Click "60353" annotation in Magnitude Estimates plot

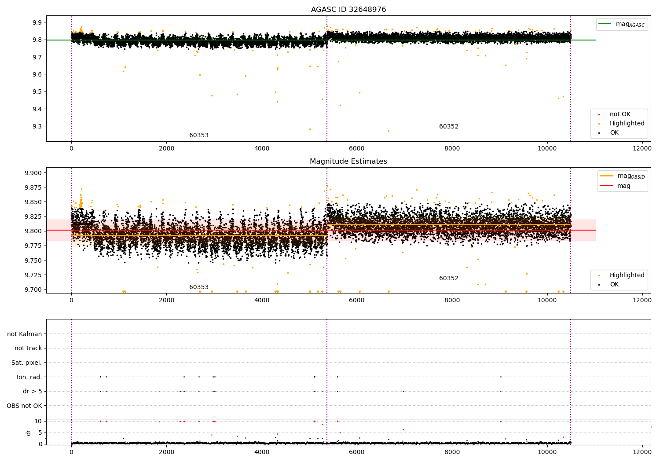199,287
